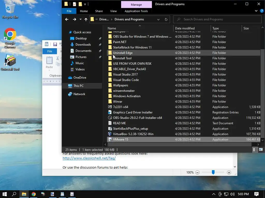Viewport: 265px width, 198px height.
Task: Select Pictures in navigation pane
Action: tap(81, 57)
